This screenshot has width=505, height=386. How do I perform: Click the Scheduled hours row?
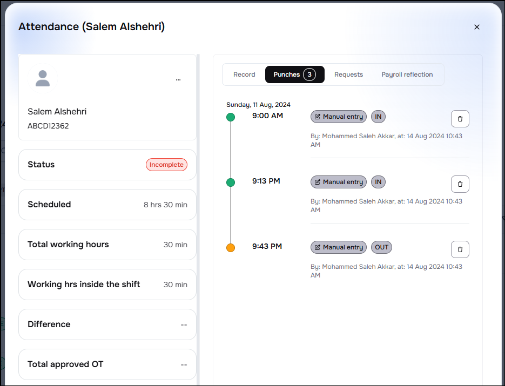point(107,205)
